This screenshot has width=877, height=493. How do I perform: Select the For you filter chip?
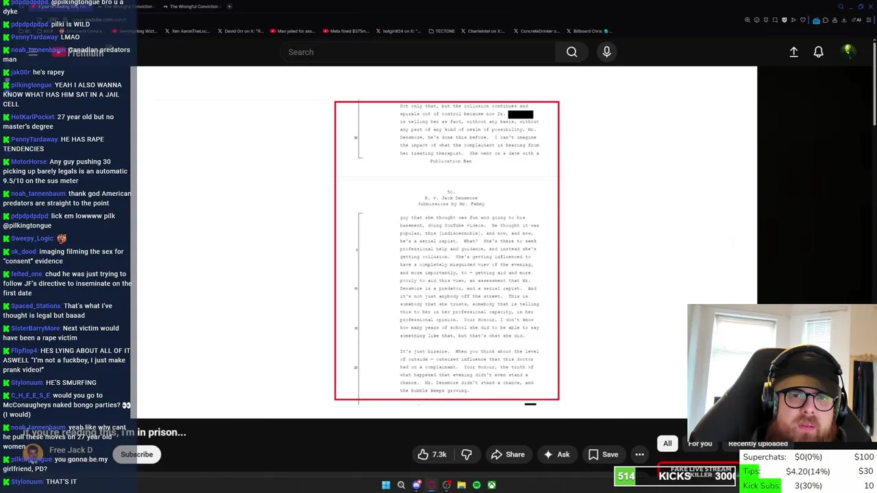[x=700, y=444]
